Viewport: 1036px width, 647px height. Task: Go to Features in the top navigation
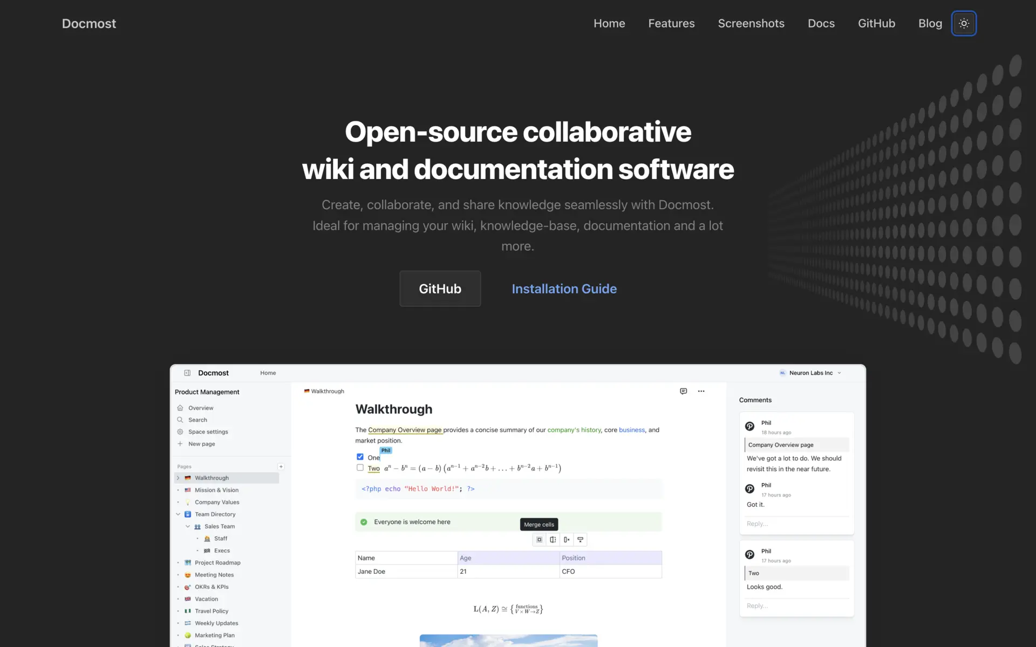tap(671, 23)
